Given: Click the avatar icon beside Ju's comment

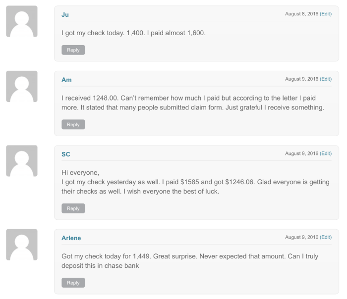Looking at the screenshot, I should point(22,21).
